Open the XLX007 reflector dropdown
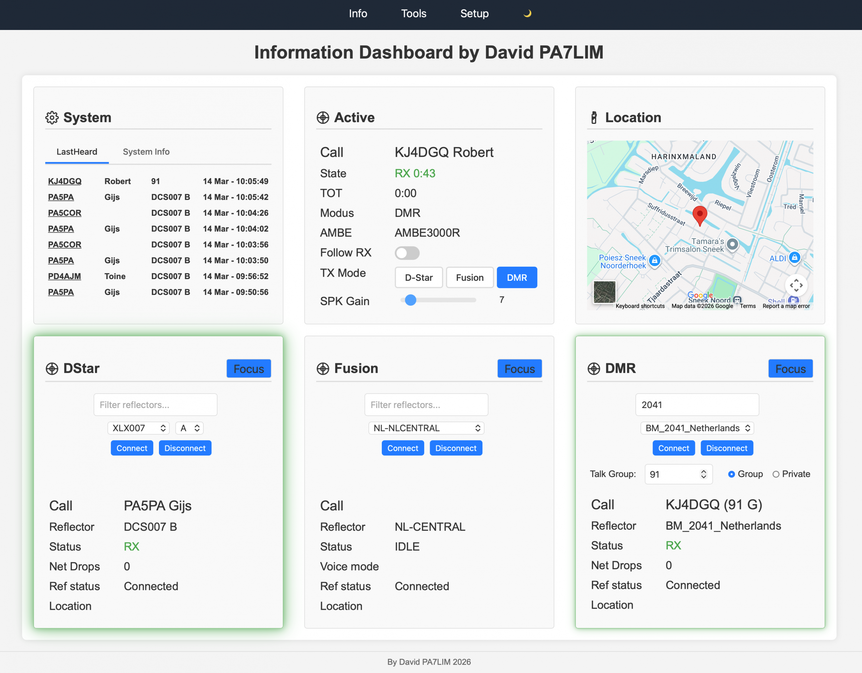The height and width of the screenshot is (673, 862). point(138,428)
